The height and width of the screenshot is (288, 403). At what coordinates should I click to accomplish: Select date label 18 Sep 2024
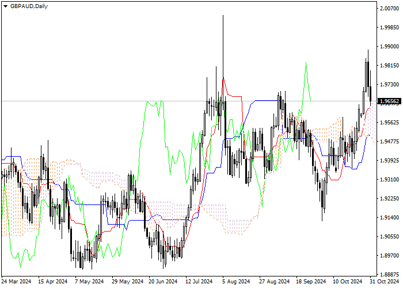[x=311, y=282]
